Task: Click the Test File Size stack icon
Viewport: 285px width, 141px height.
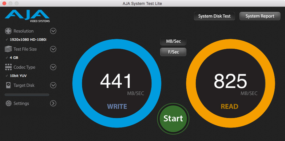Action: (8, 49)
